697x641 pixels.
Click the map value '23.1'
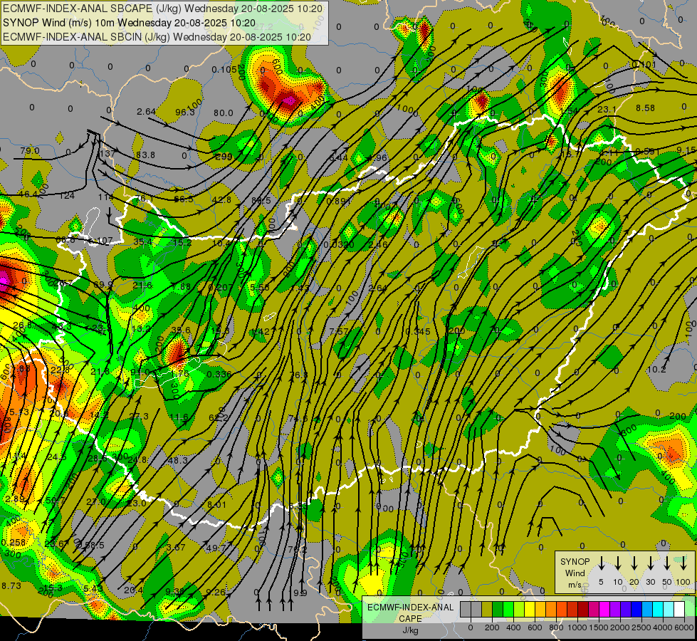click(x=607, y=110)
